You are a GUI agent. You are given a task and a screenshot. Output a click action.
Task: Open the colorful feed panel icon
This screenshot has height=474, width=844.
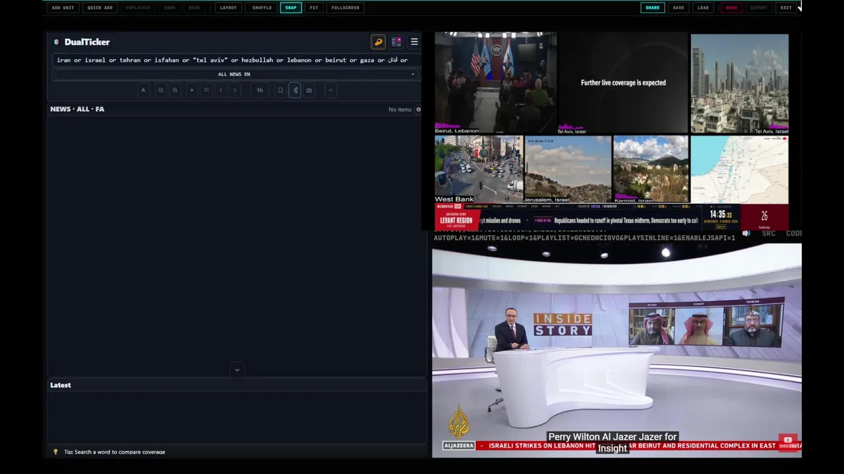pyautogui.click(x=396, y=42)
